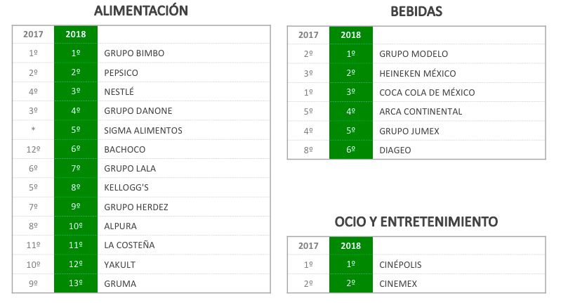This screenshot has height=303, width=561.
Task: Select the HEINEKEN MÉXICO entry
Action: point(418,73)
